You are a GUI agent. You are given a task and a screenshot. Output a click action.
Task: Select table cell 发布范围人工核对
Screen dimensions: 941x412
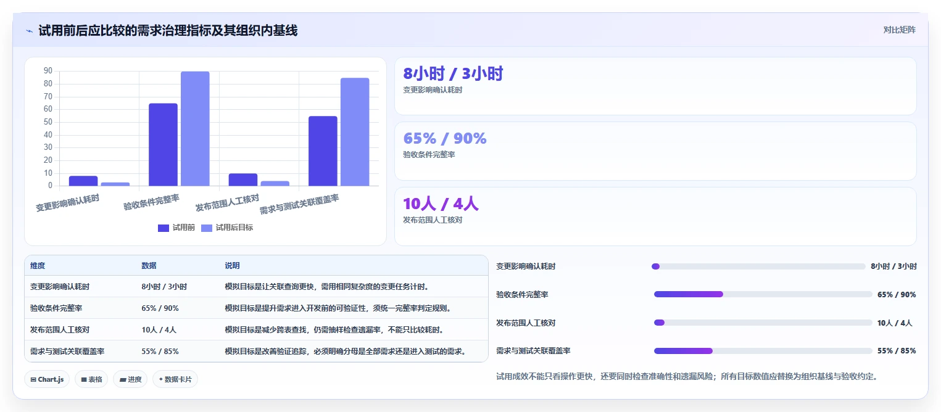[x=60, y=330]
